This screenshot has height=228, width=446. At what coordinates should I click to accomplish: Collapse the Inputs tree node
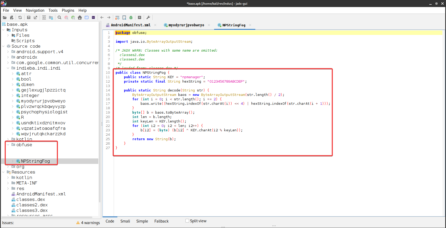[x=3, y=30]
